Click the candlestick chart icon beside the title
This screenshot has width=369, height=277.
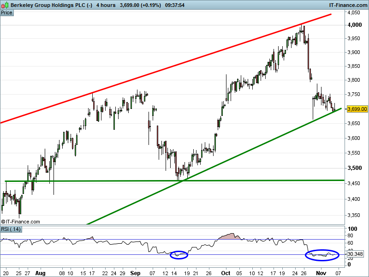coord(5,5)
